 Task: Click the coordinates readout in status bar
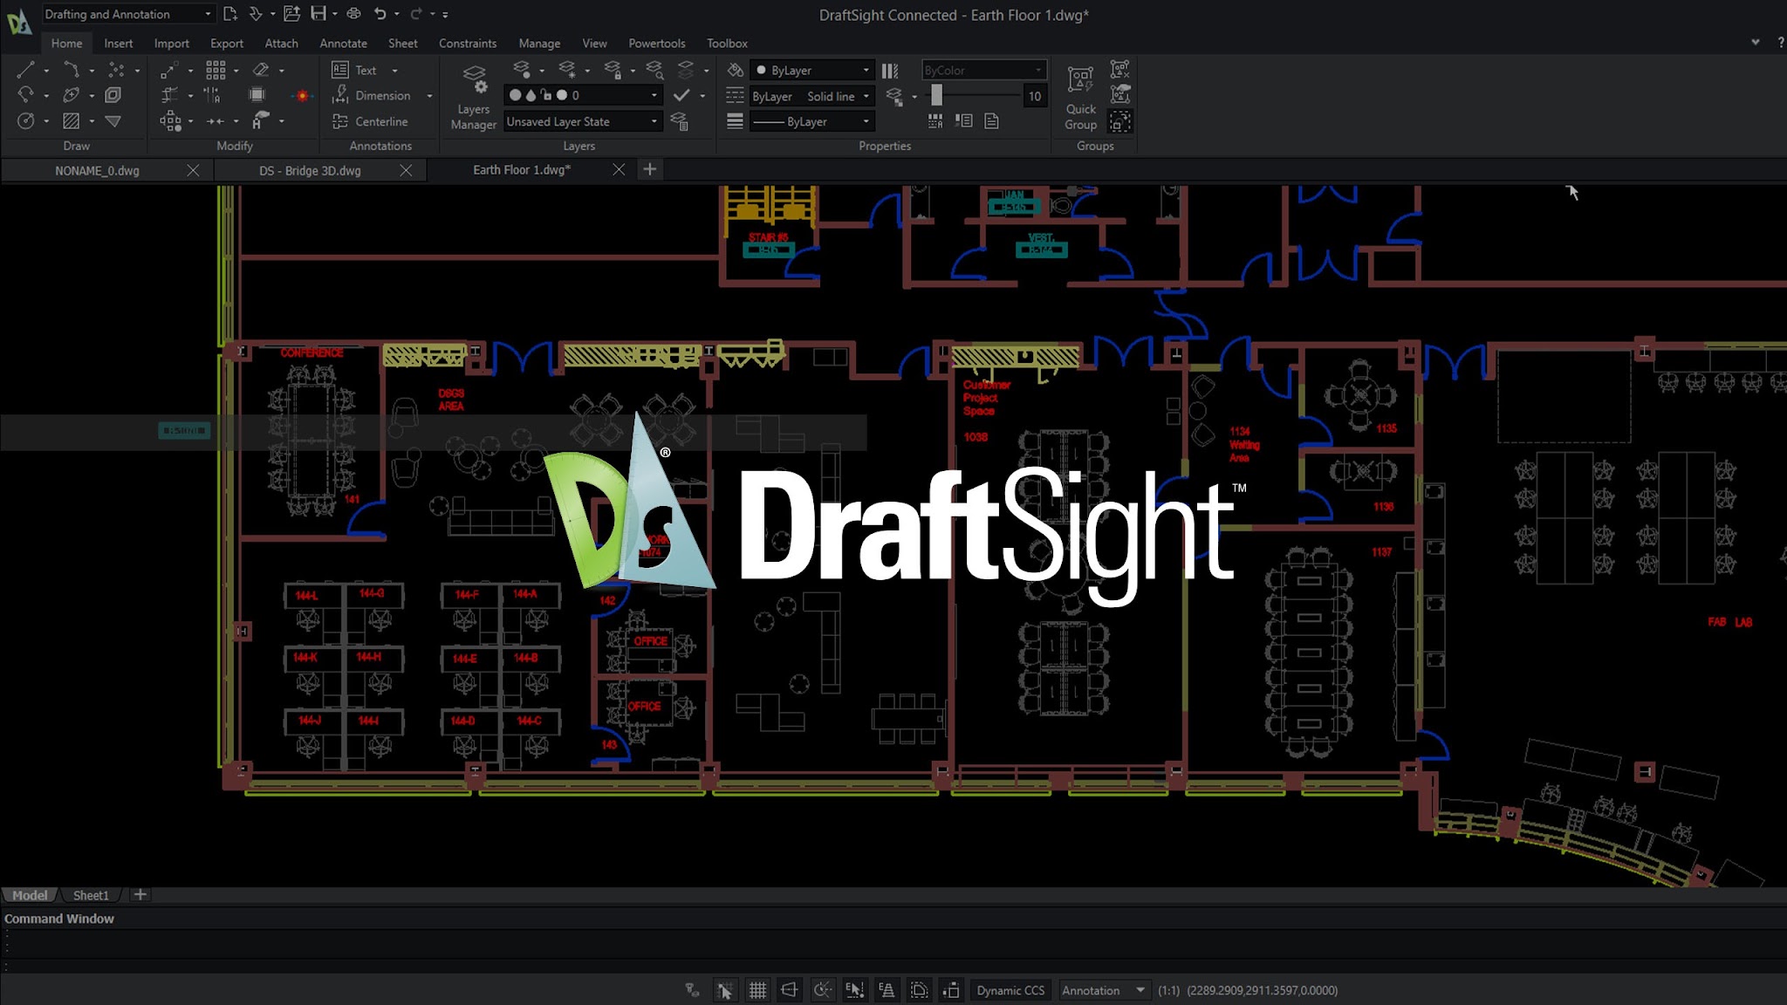coord(1262,990)
